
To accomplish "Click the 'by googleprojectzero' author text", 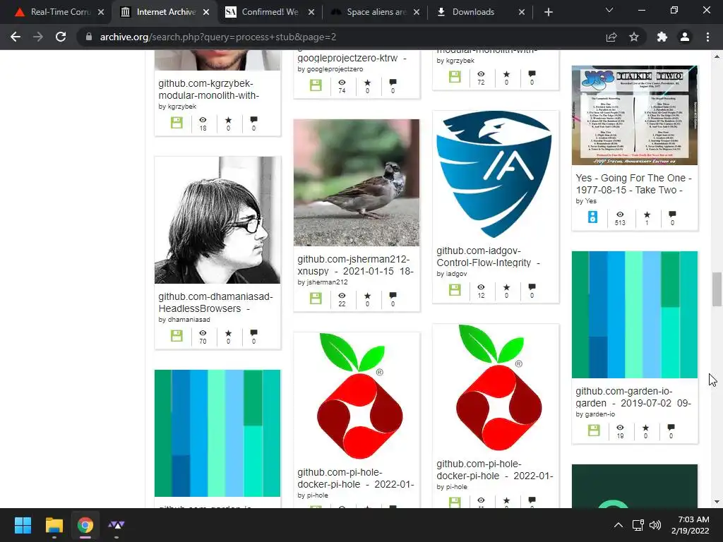I will (x=330, y=68).
